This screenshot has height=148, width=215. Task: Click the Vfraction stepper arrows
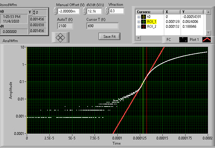pyautogui.click(x=106, y=11)
